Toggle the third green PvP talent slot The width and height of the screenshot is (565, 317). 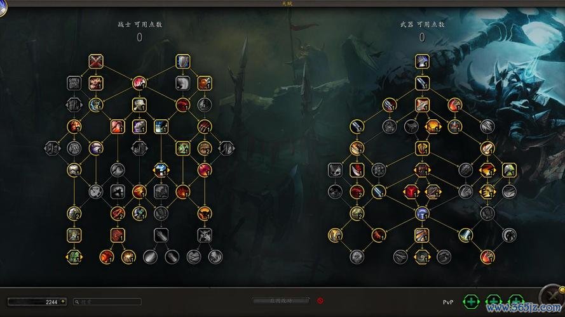516,301
